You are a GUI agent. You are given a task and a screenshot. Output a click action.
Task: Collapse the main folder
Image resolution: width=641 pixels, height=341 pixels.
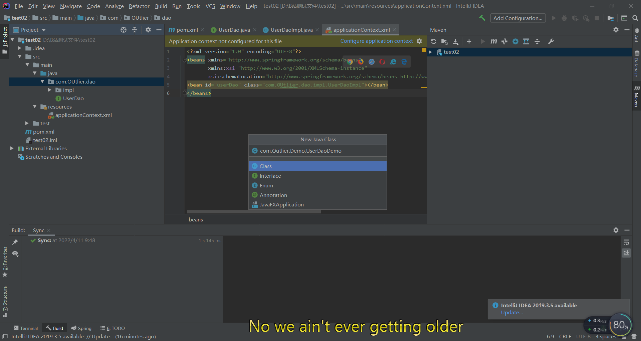pos(27,65)
